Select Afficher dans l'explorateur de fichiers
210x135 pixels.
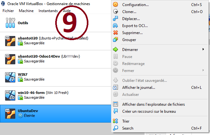tap(153, 104)
